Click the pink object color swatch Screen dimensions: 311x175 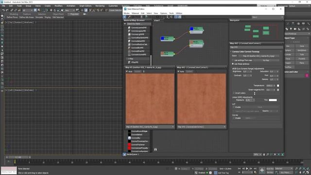point(307,75)
